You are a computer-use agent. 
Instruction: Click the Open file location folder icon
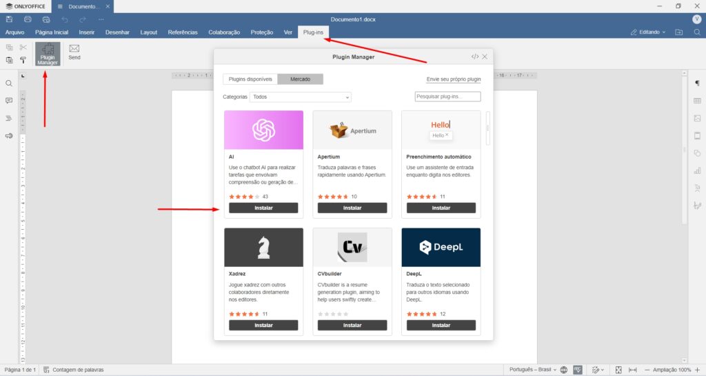pos(679,32)
